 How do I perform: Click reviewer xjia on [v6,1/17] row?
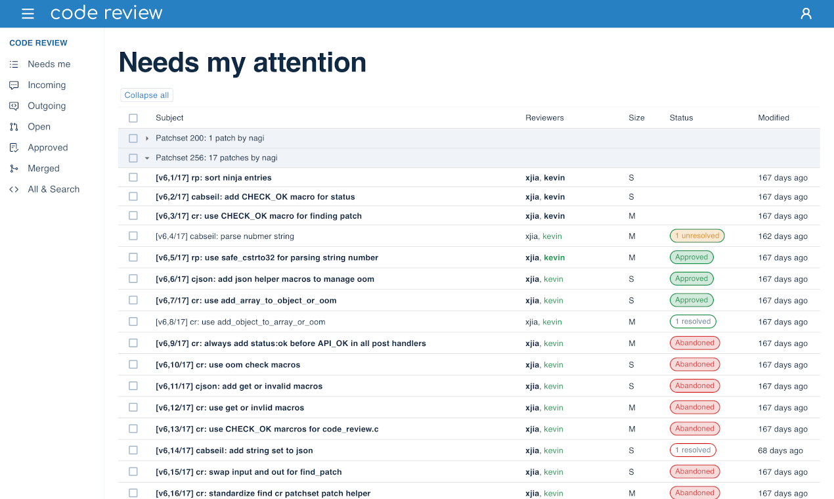point(532,178)
